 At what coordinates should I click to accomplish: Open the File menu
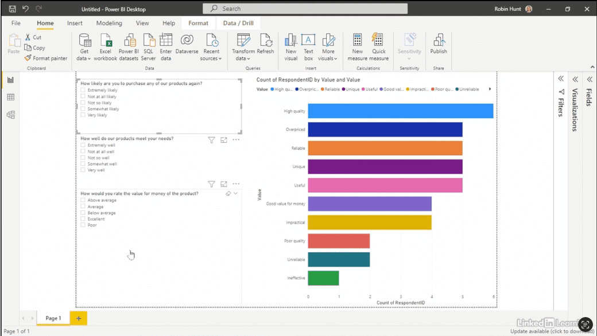click(x=16, y=23)
